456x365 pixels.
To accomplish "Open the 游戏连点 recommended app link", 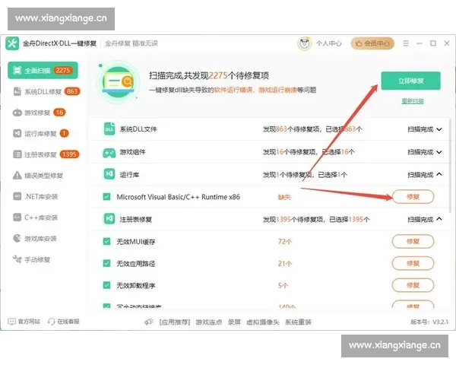I will [x=209, y=322].
